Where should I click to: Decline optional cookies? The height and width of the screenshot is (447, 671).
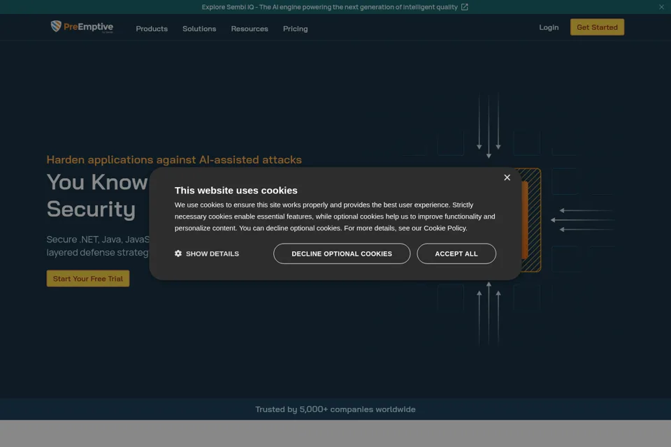pos(342,254)
